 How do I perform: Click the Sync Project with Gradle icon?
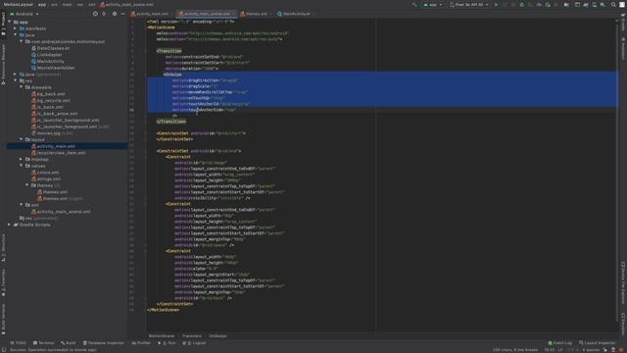pyautogui.click(x=586, y=5)
